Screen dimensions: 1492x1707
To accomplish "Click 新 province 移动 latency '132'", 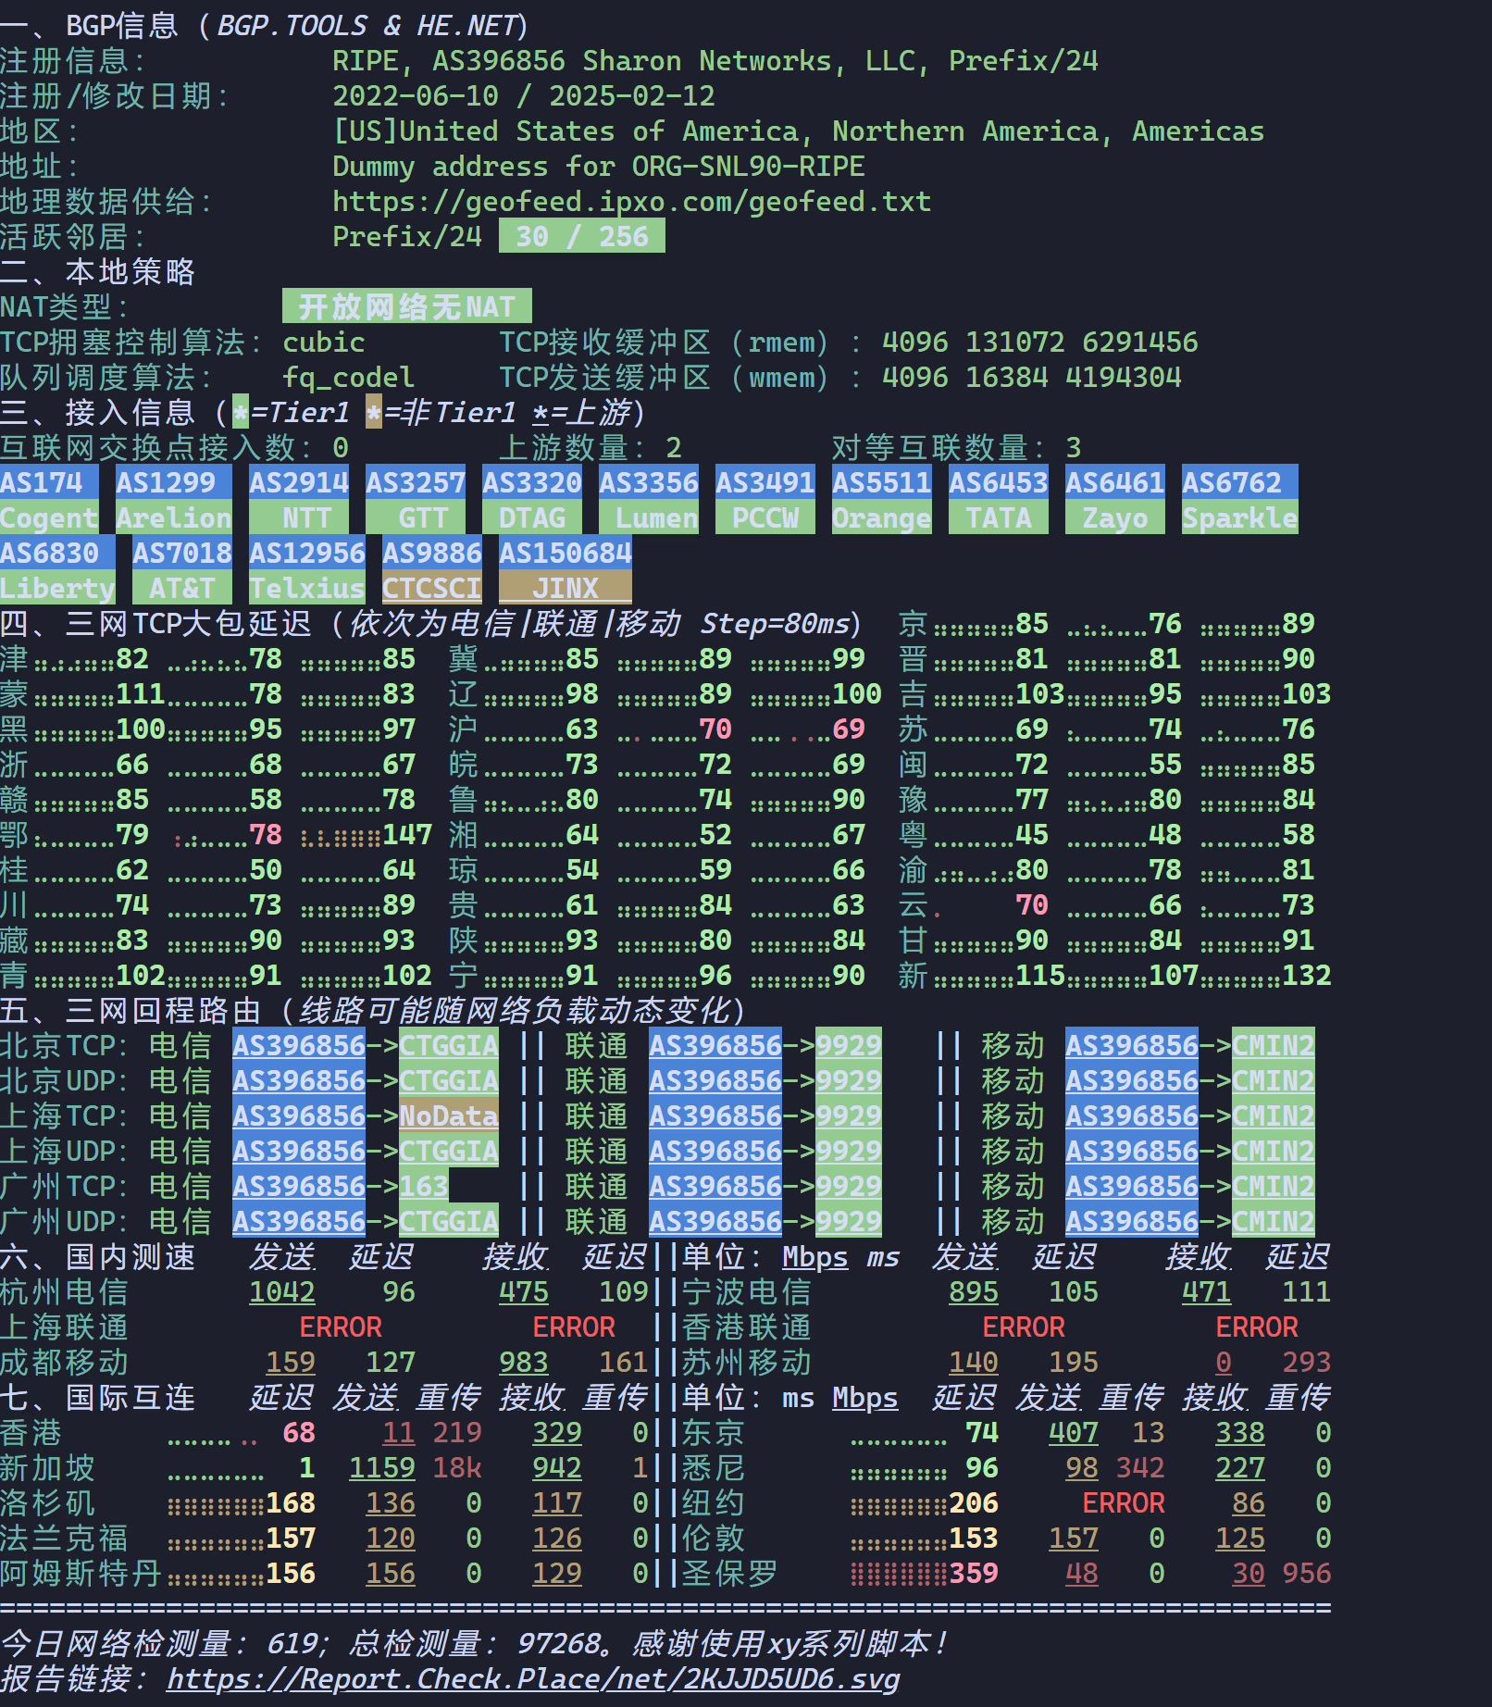I will pos(1307,976).
